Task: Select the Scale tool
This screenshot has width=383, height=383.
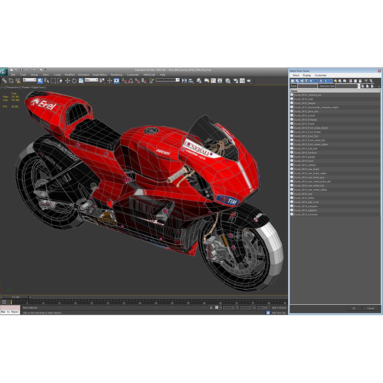Action: (81, 81)
